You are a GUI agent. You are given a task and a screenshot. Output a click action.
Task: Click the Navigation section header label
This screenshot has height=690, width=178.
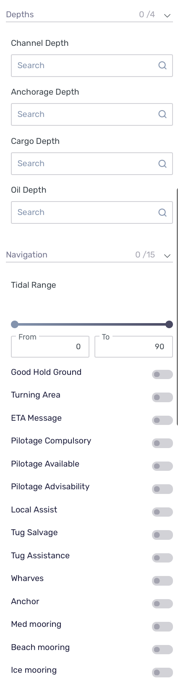tap(26, 255)
